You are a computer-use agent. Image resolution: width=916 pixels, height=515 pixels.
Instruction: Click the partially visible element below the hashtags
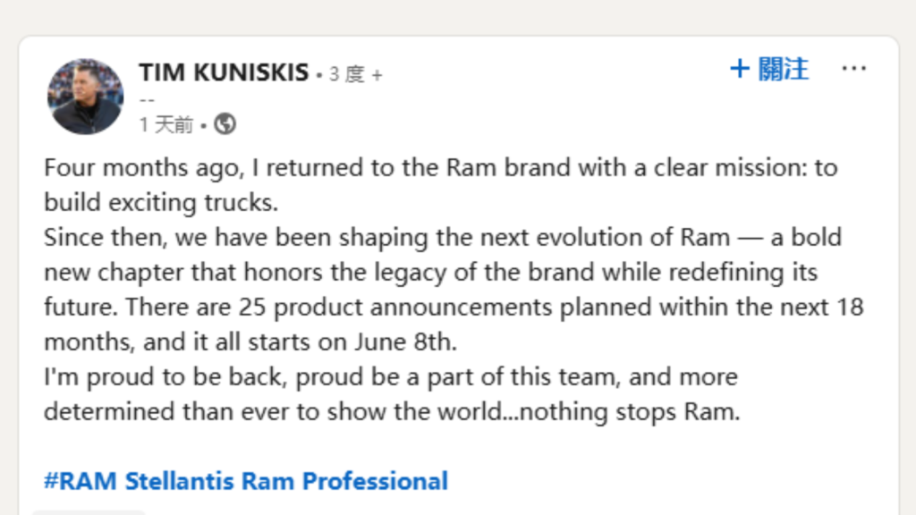point(89,512)
